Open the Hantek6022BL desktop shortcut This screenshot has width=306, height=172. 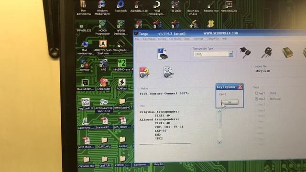coord(229,7)
